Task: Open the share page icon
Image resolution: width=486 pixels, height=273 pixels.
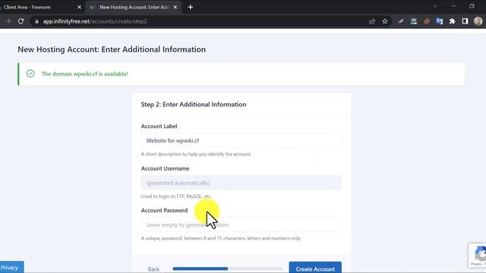Action: click(372, 21)
